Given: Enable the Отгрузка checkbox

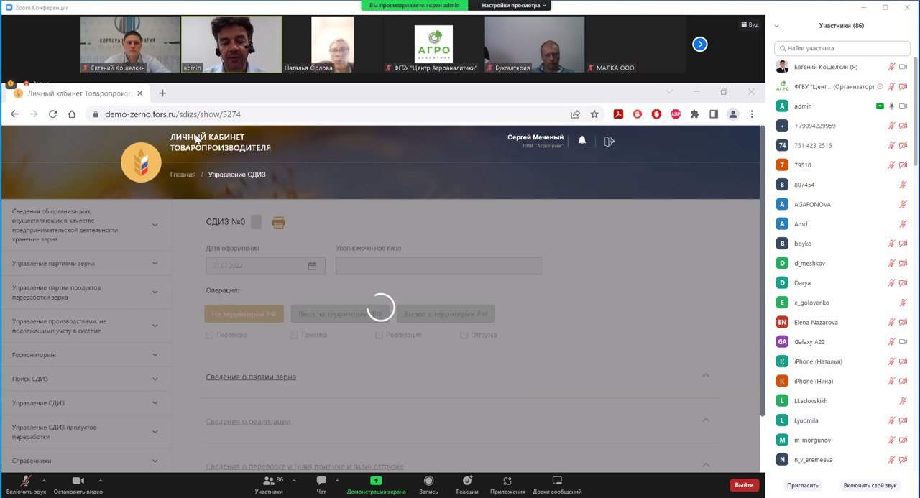Looking at the screenshot, I should point(464,335).
